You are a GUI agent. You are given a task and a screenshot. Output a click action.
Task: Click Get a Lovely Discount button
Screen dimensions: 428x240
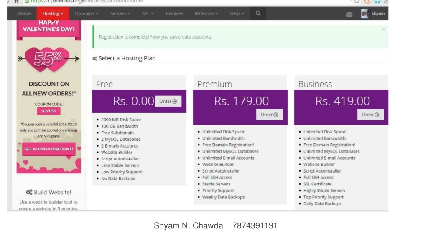click(x=48, y=149)
